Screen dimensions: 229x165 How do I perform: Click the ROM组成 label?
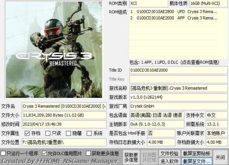pyautogui.click(x=118, y=12)
